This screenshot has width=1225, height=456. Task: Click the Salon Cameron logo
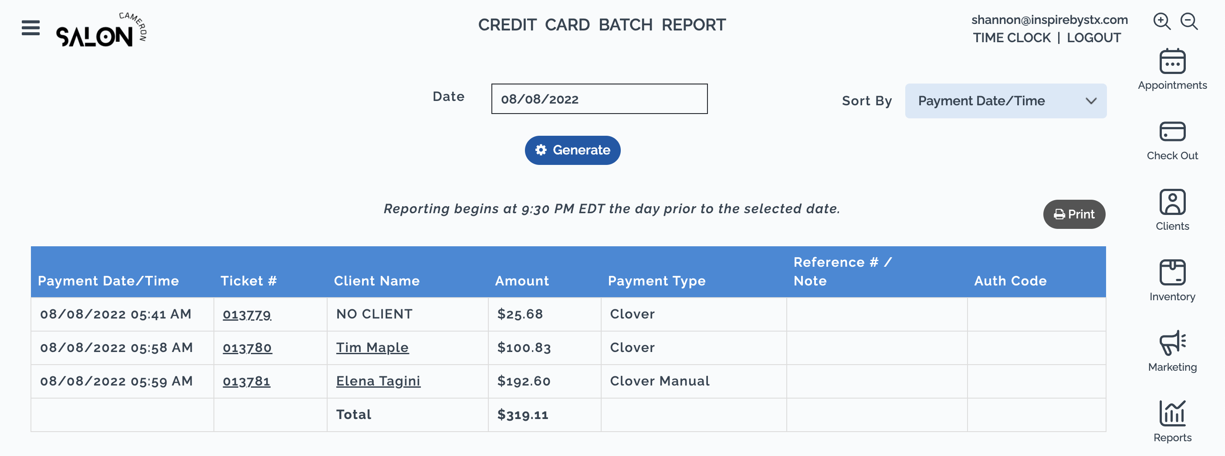coord(101,31)
